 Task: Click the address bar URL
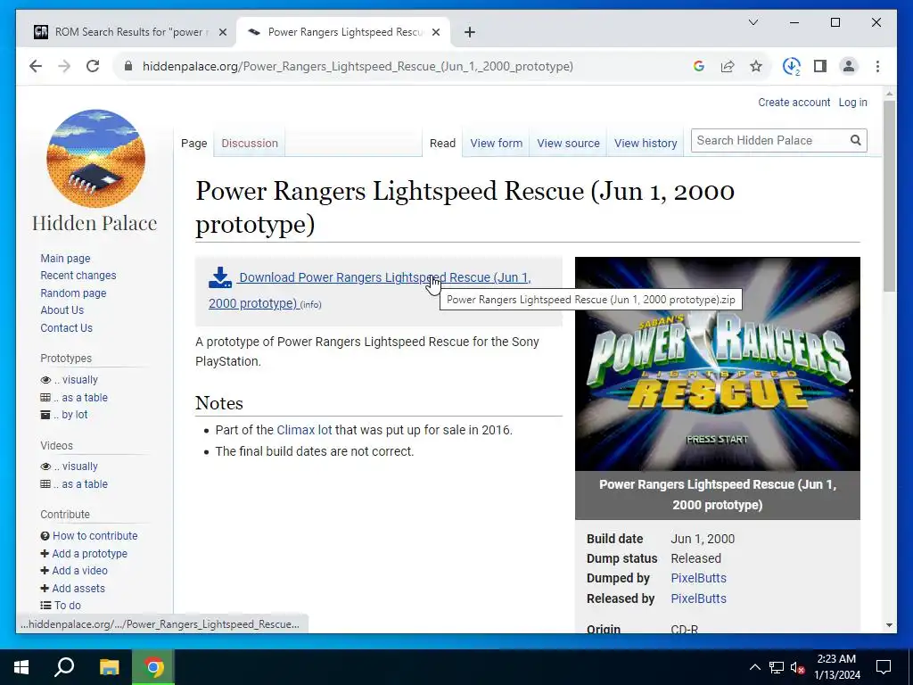point(358,66)
